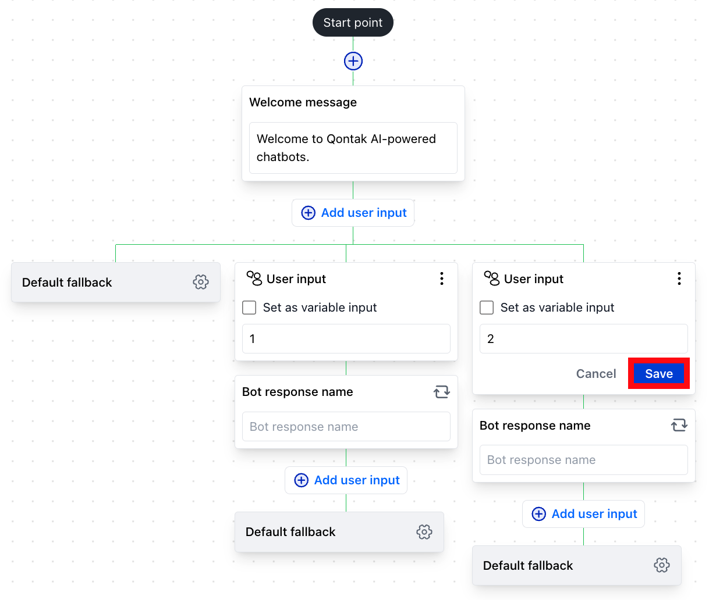Open settings gear on bottom-right Default fallback
This screenshot has width=709, height=600.
coord(662,565)
